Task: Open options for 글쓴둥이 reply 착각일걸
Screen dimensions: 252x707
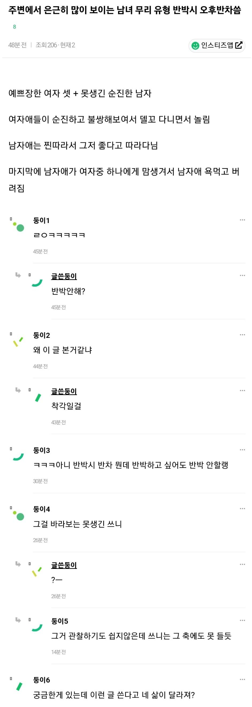Action: point(242,390)
